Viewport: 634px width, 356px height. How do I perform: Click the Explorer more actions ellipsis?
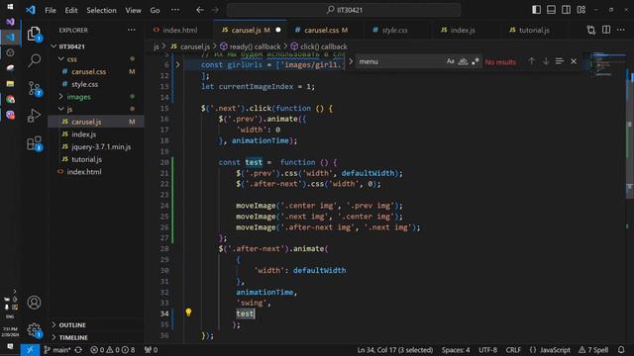(x=132, y=30)
